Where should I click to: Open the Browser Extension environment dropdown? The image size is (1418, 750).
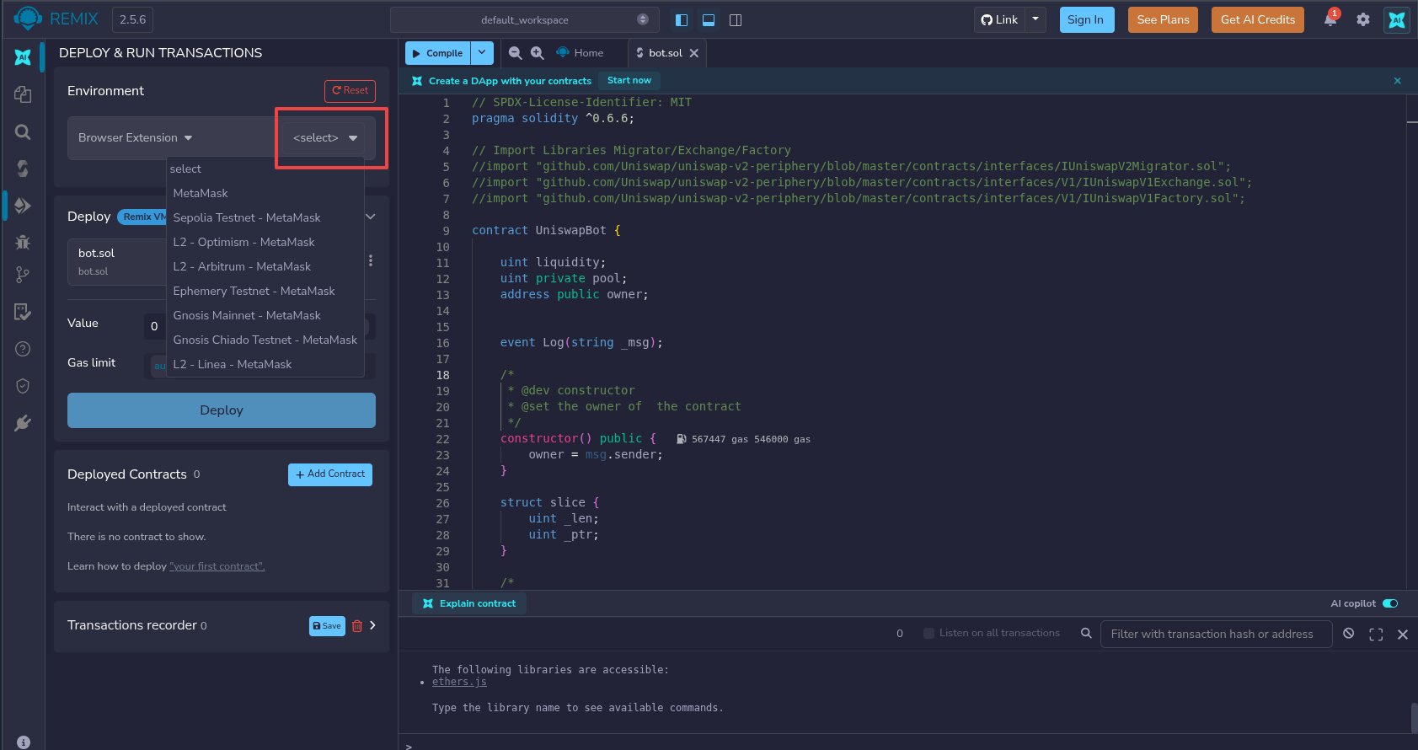pos(136,138)
